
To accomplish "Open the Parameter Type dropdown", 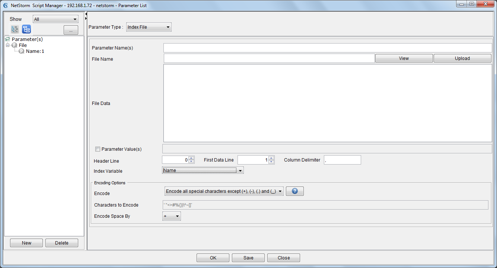I will tap(149, 27).
